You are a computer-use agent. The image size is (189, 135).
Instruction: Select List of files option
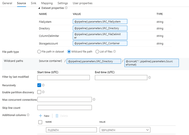(97, 52)
